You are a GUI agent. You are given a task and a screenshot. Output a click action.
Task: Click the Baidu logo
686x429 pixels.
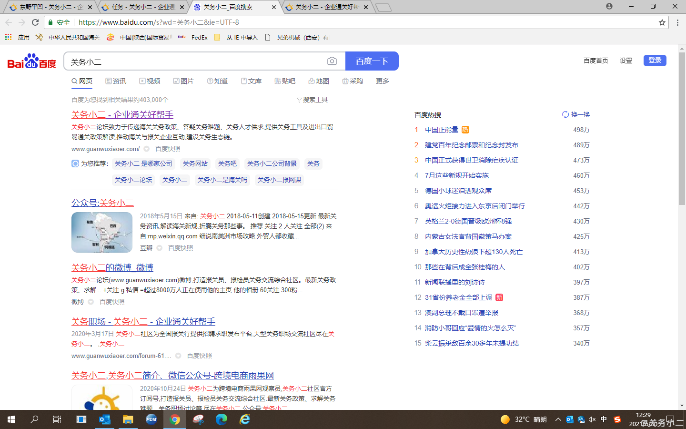(31, 61)
